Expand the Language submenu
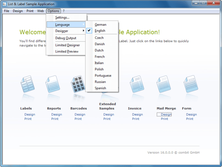The height and width of the screenshot is (167, 222). point(66,25)
